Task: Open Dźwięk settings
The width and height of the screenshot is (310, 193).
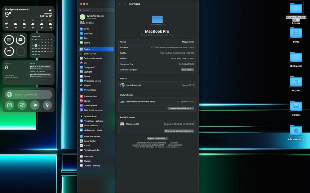Action: [96, 101]
